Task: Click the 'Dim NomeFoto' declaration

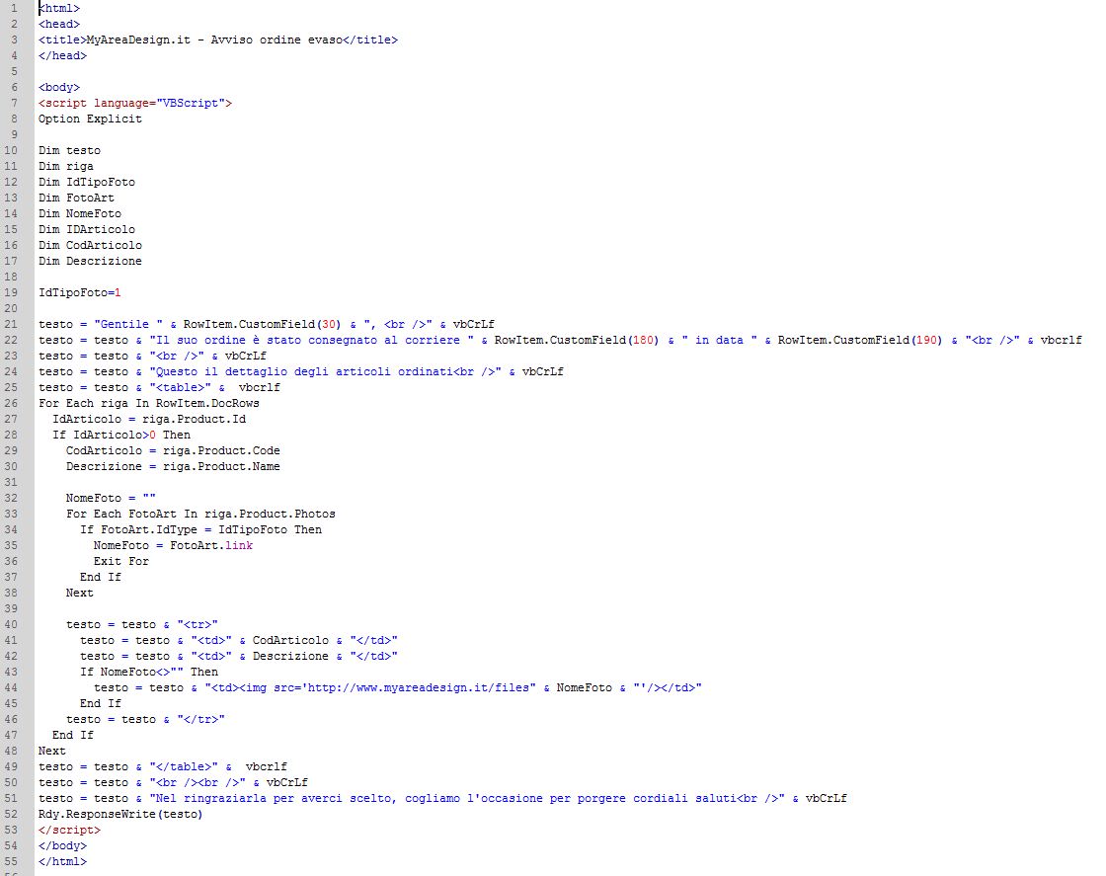Action: point(80,213)
